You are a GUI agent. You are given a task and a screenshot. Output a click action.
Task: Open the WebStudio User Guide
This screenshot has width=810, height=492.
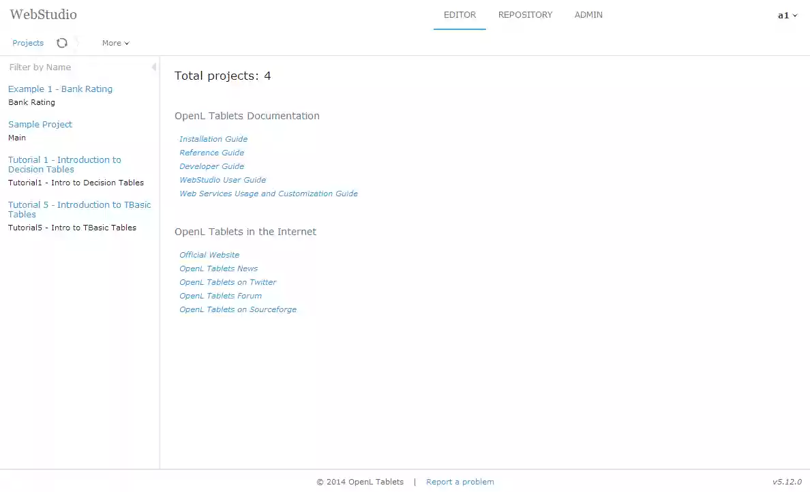coord(222,179)
